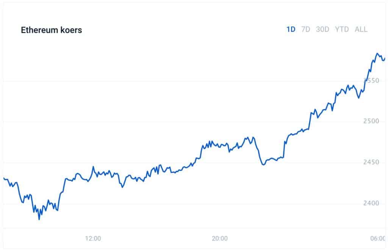Choose the YTD time range
This screenshot has height=251, width=388.
point(342,29)
